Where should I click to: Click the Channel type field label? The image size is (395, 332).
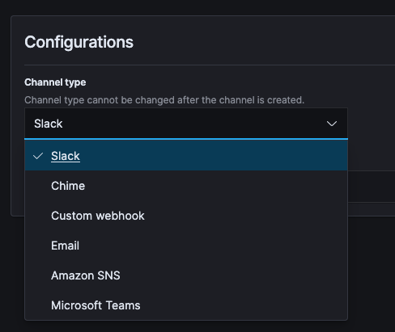[x=55, y=82]
